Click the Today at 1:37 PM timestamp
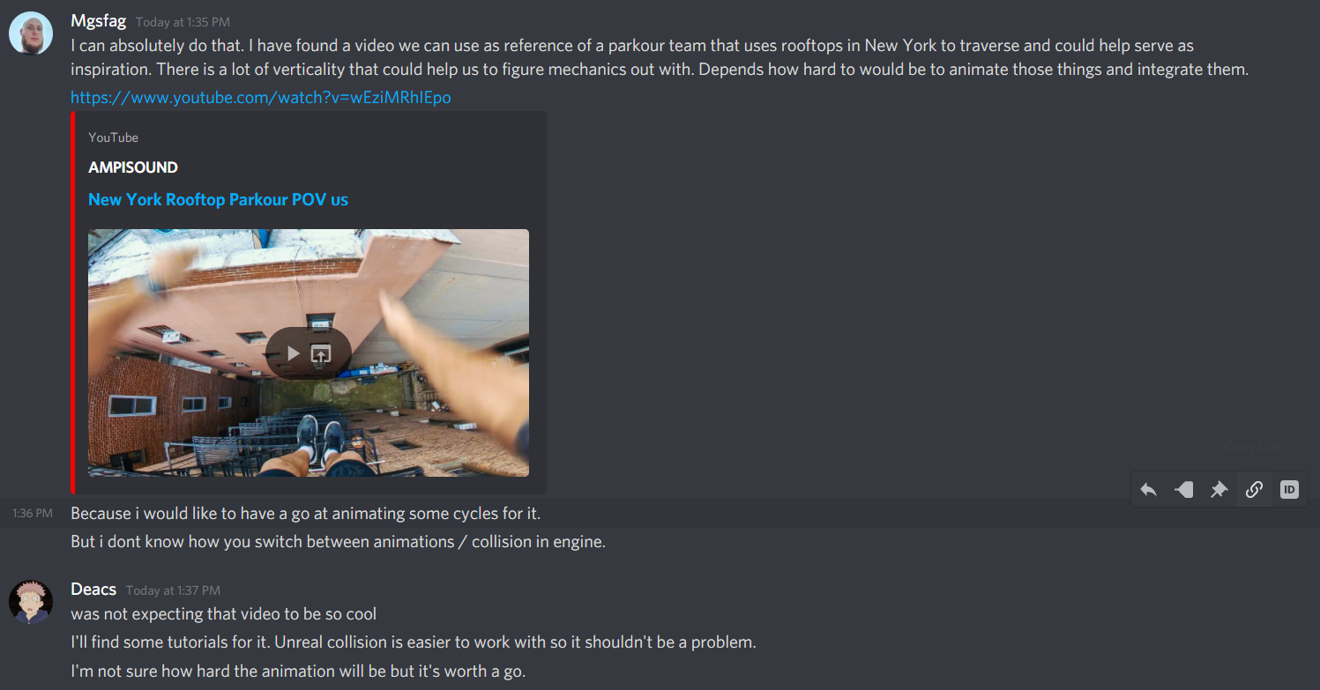The image size is (1320, 690). pyautogui.click(x=173, y=590)
